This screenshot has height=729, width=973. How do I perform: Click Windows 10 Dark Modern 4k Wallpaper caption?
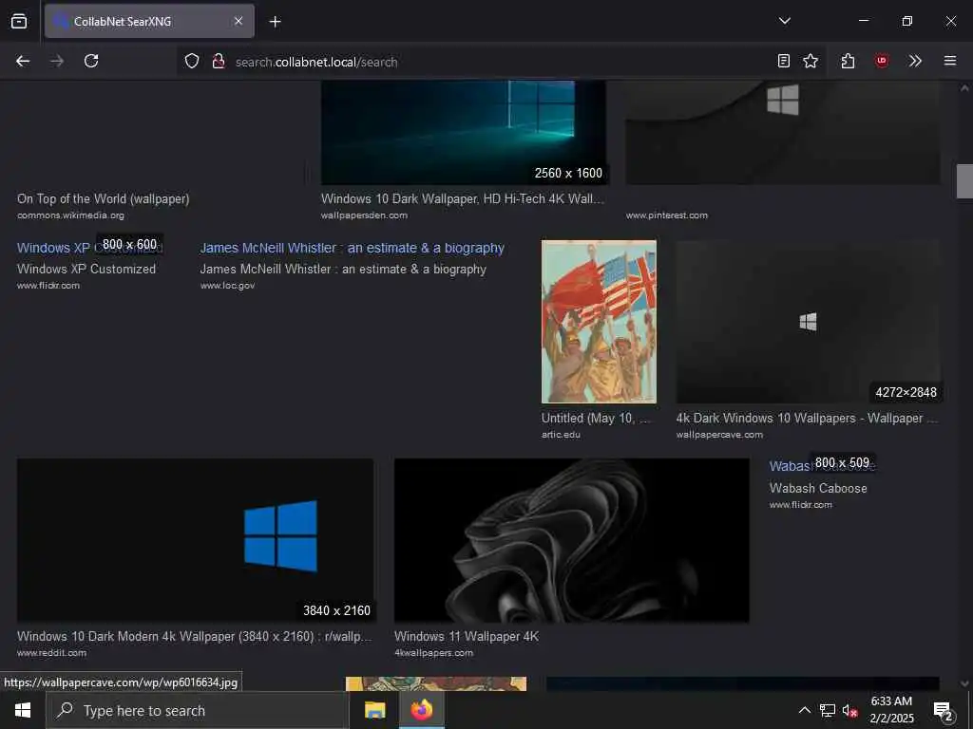[x=194, y=637]
